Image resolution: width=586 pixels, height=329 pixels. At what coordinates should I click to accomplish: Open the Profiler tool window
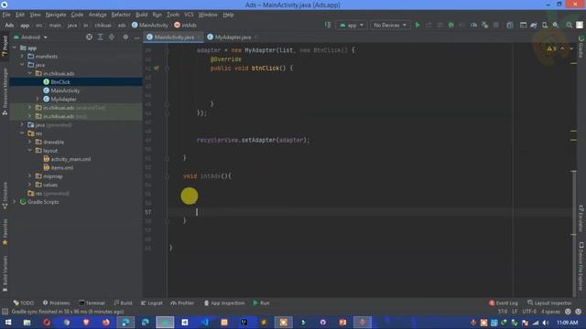click(x=182, y=302)
